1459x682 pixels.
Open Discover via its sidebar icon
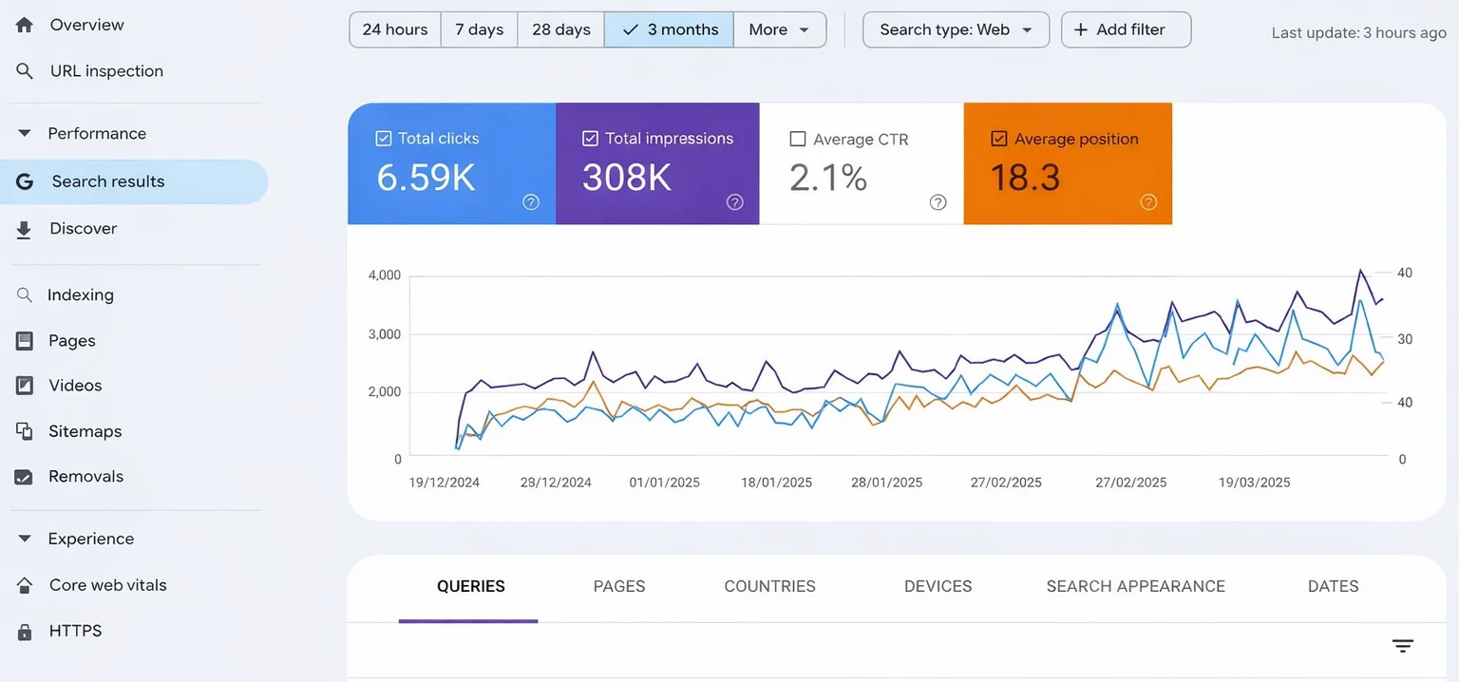coord(24,228)
